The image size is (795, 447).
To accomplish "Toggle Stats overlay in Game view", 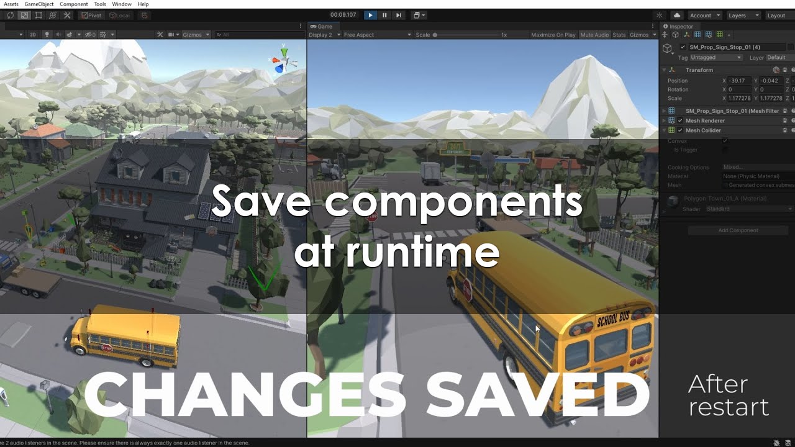I will pyautogui.click(x=619, y=35).
